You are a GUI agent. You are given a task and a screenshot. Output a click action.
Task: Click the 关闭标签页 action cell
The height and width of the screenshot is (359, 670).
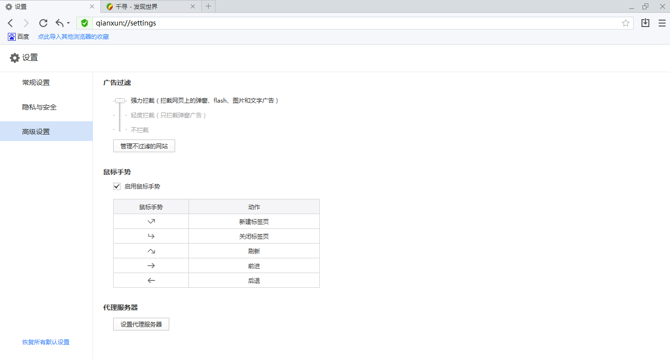point(254,236)
